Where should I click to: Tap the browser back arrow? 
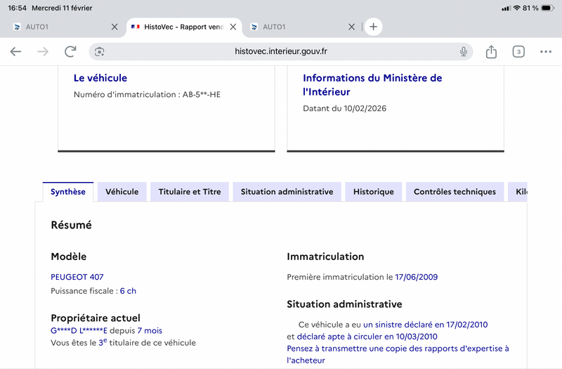[x=15, y=51]
